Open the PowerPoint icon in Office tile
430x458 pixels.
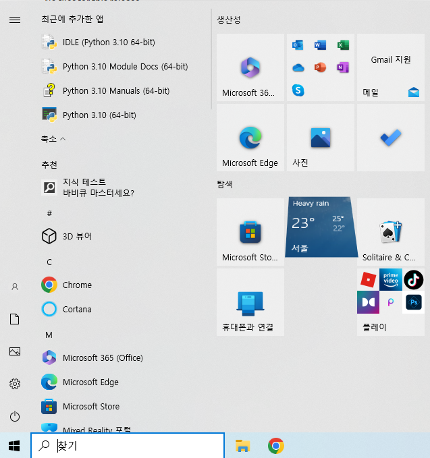pyautogui.click(x=321, y=67)
